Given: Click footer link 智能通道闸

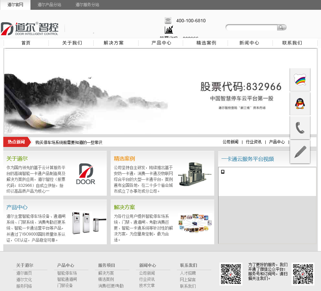Looking at the screenshot, I should coord(67,279).
